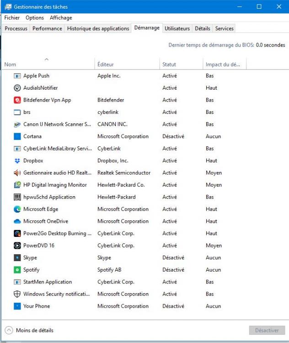Maximize the Task Manager window
Screen dimensions: 289x343
tap(259, 6)
